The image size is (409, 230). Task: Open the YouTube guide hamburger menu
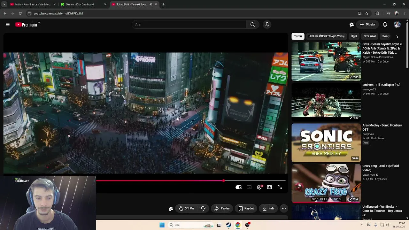pyautogui.click(x=8, y=25)
